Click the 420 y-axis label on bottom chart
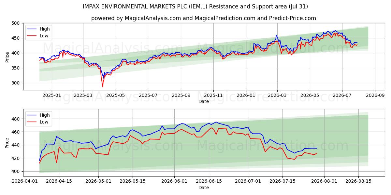 point(16,158)
